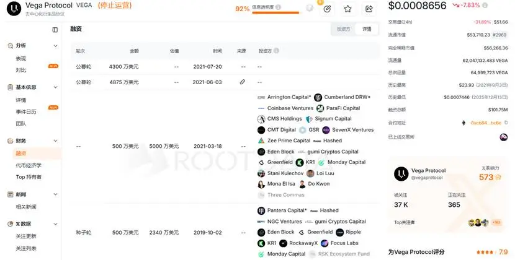The width and height of the screenshot is (515, 260).
Task: Click the edit feedback icon
Action: click(327, 9)
